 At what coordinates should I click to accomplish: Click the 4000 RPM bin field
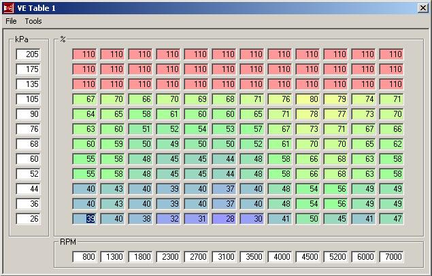(280, 257)
